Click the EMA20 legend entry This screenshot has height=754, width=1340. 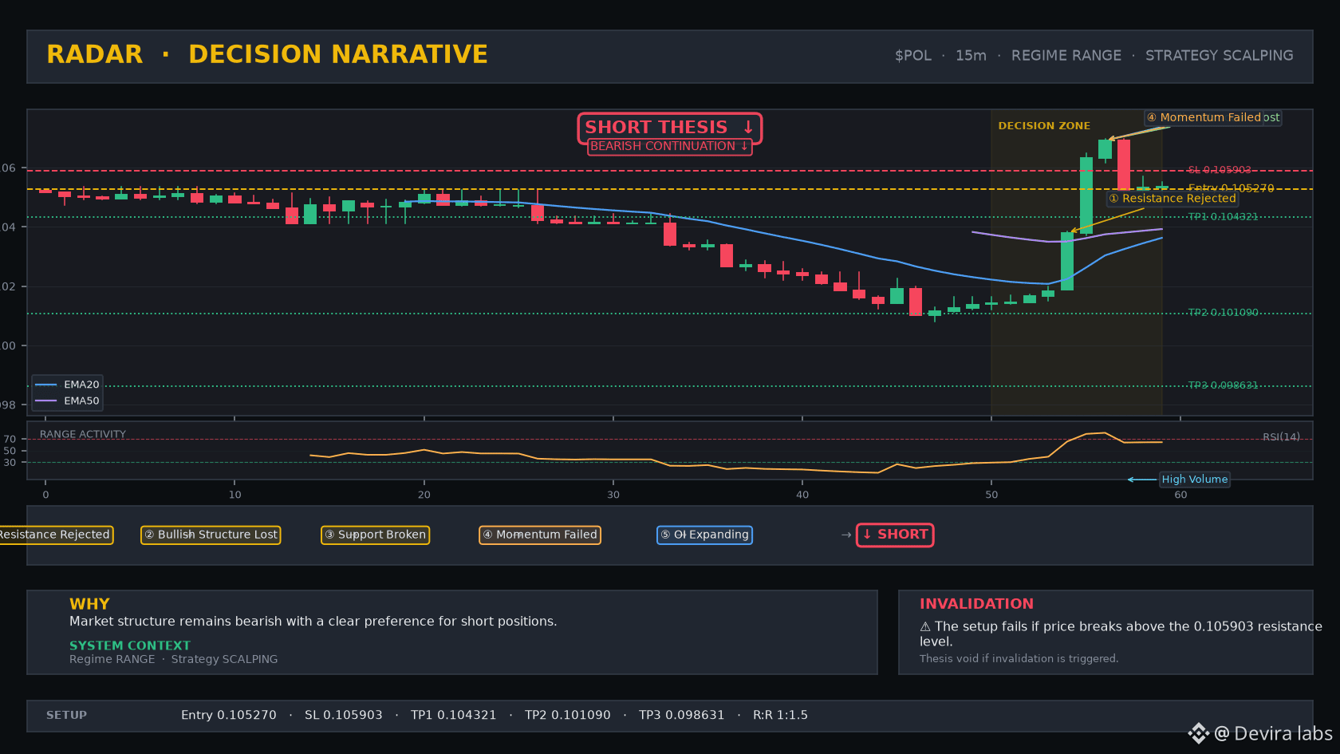tap(68, 385)
